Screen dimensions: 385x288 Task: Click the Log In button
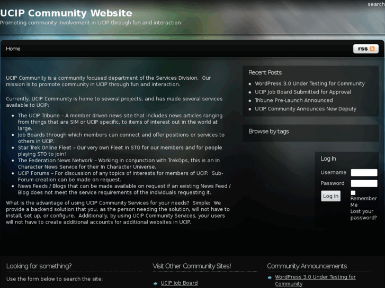coord(330,196)
